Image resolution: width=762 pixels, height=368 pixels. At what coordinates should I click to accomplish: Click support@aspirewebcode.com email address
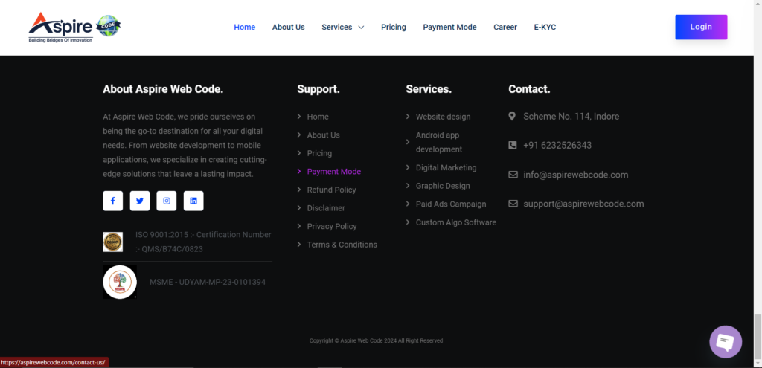click(x=583, y=204)
